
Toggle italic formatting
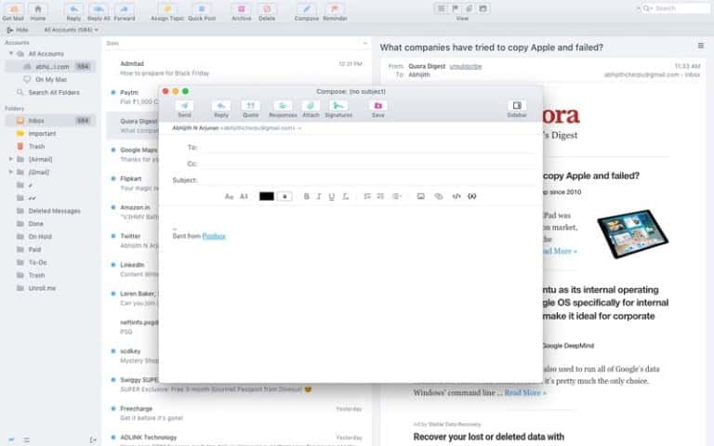(x=319, y=197)
